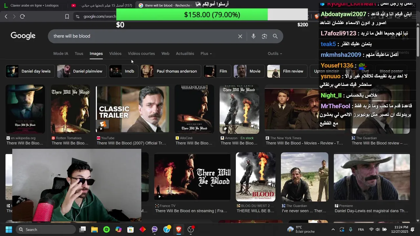Viewport: 420px width, 236px height.
Task: Open Vidéos courtes tab
Action: click(x=141, y=53)
